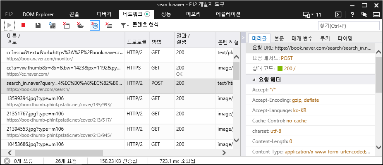Clear browser cache icon
The width and height of the screenshot is (383, 165).
(66, 25)
